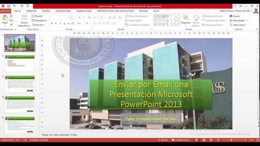Center text in Párrafo group
260x146 pixels.
[99, 24]
